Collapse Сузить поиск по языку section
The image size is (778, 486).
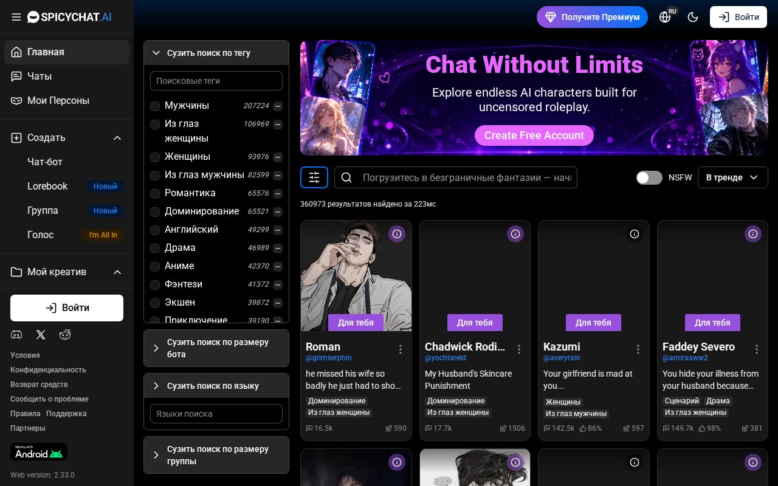pos(216,386)
